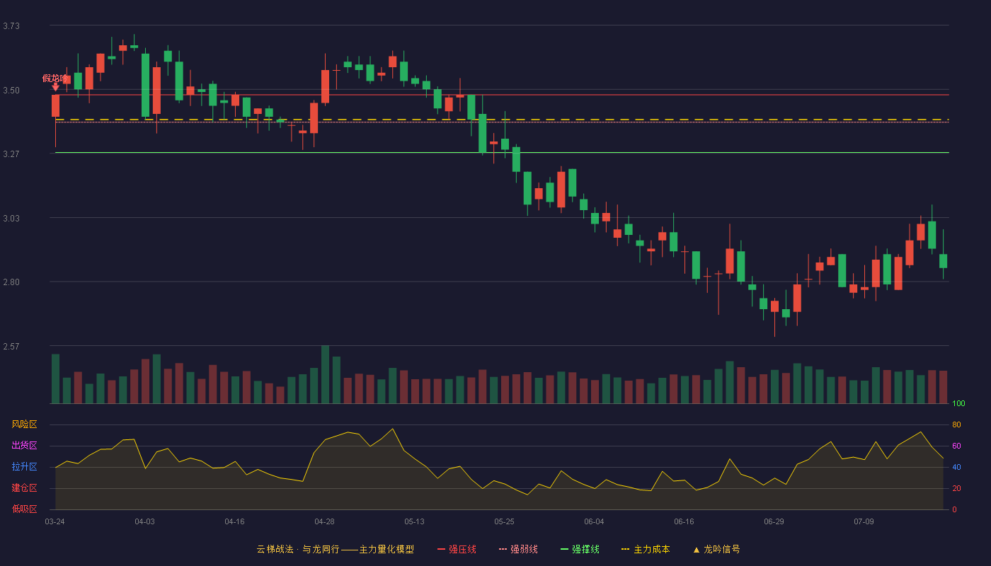The image size is (991, 566).
Task: Click the yellow dashed icon beside 主力成本
Action: 625,549
